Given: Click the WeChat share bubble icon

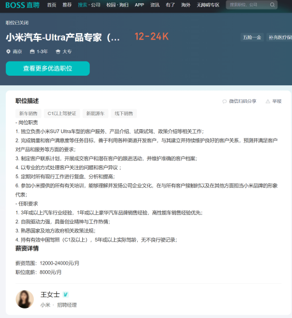Looking at the screenshot, I should (224, 101).
